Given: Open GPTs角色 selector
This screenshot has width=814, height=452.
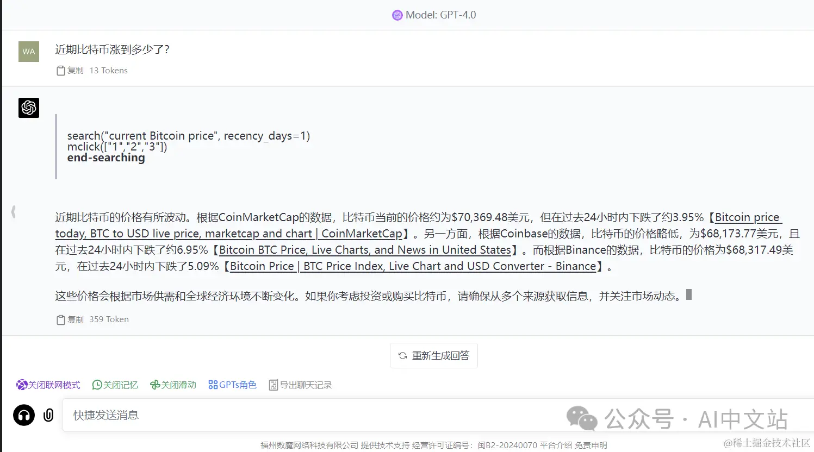Looking at the screenshot, I should coord(232,385).
